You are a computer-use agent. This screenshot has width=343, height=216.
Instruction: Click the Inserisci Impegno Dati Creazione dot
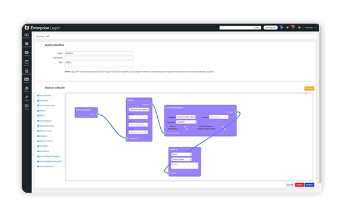165,133
